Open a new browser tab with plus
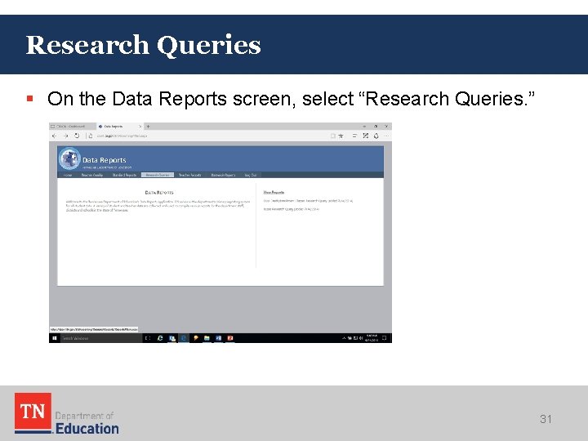The width and height of the screenshot is (588, 441). coord(148,127)
